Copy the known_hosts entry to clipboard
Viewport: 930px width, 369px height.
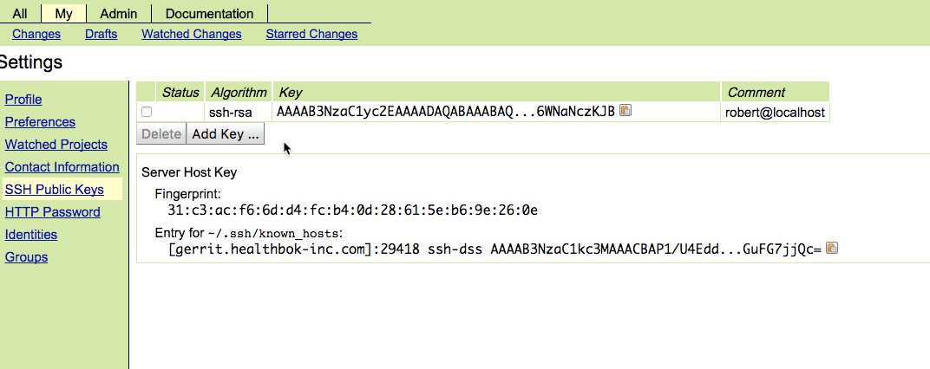pos(832,249)
